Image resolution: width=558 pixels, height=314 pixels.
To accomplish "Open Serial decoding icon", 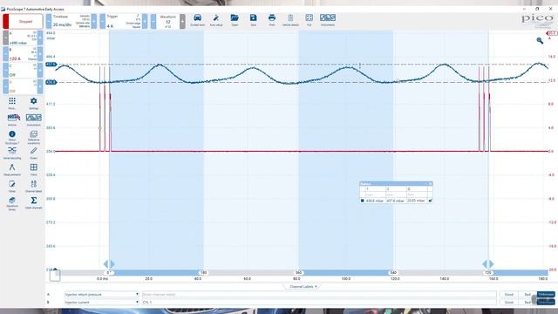I will pos(12,154).
